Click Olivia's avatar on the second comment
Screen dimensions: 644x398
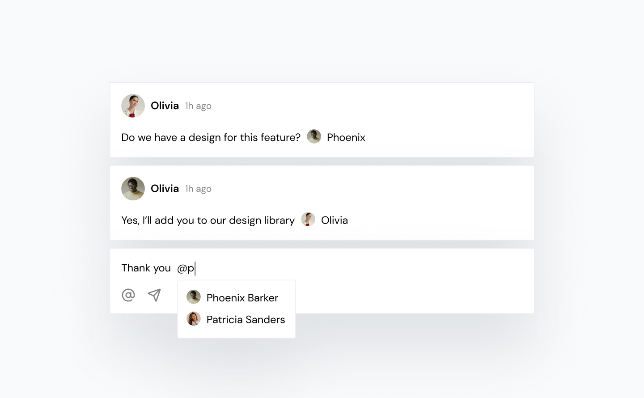point(133,188)
